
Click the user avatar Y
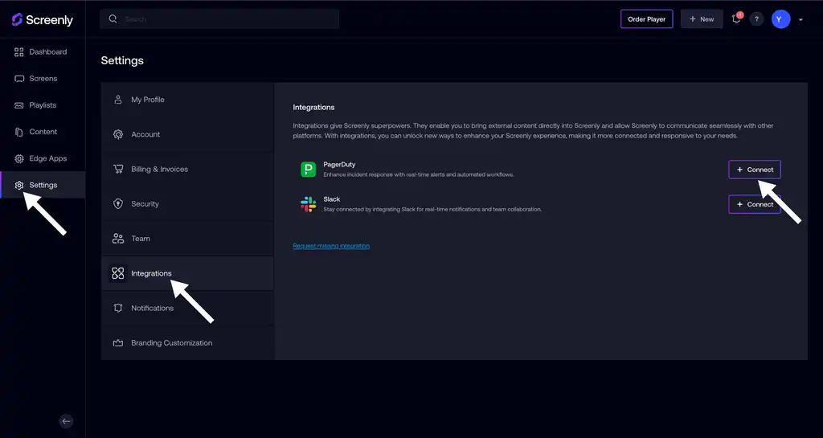point(780,19)
